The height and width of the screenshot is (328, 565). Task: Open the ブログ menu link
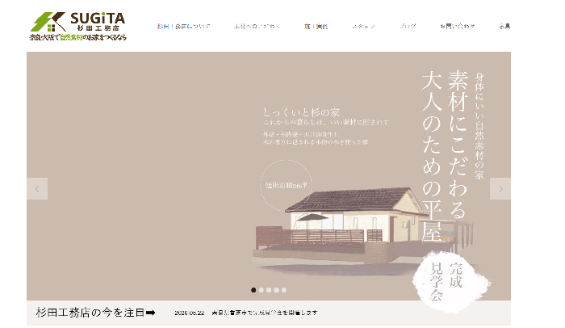pyautogui.click(x=408, y=27)
